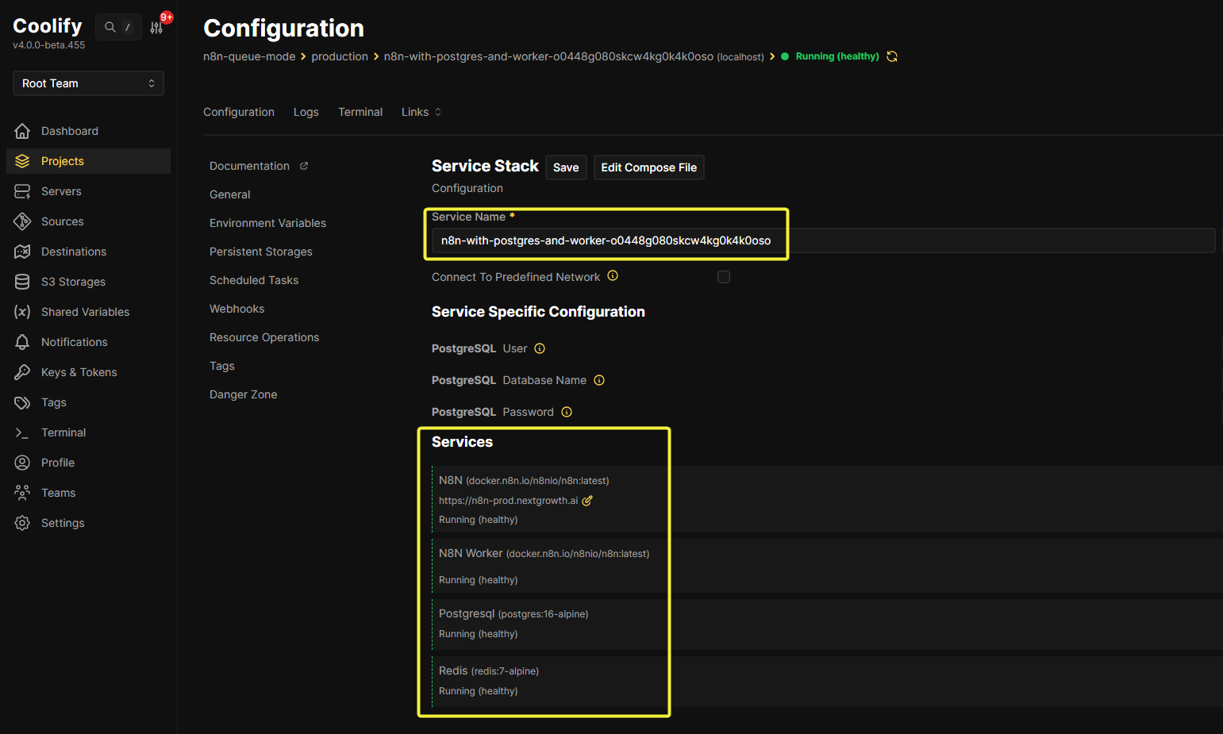Switch to the Logs tab
This screenshot has width=1223, height=734.
coord(306,112)
